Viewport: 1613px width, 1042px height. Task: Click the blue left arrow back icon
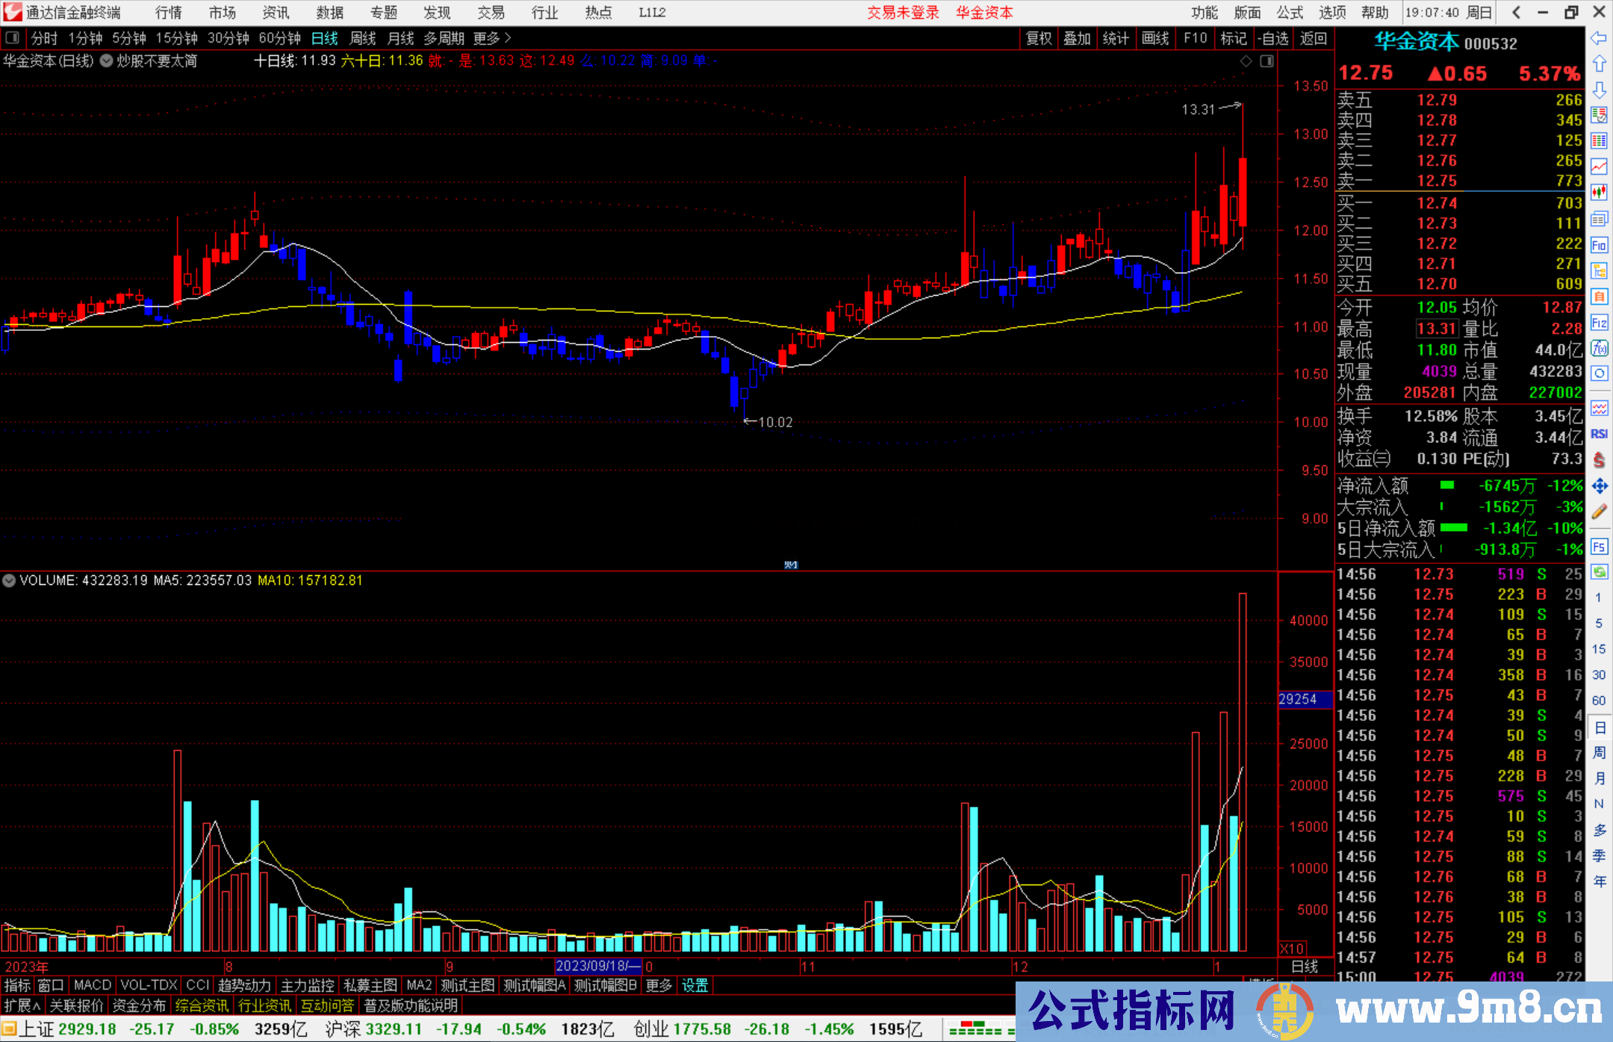point(1599,38)
